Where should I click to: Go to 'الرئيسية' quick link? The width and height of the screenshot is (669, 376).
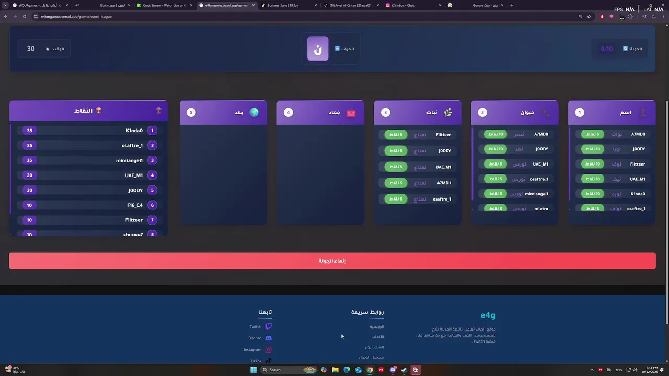[377, 326]
